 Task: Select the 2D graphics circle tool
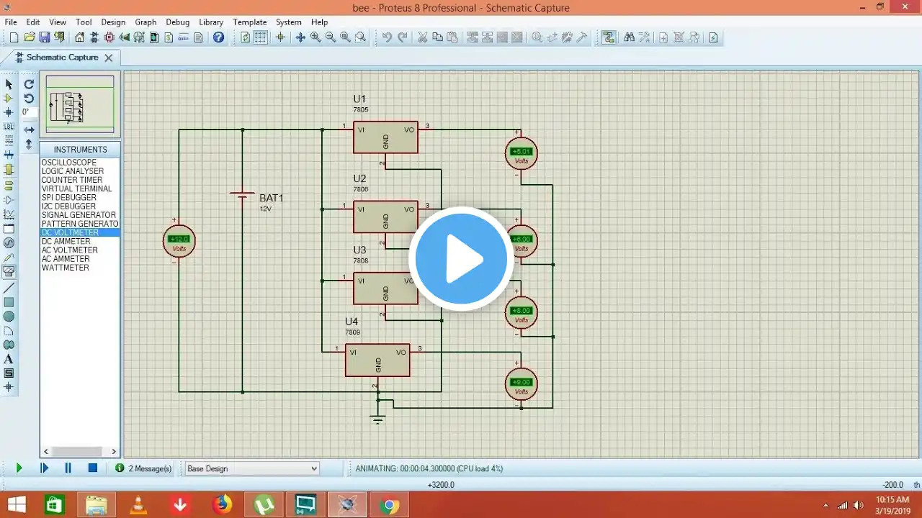[9, 317]
